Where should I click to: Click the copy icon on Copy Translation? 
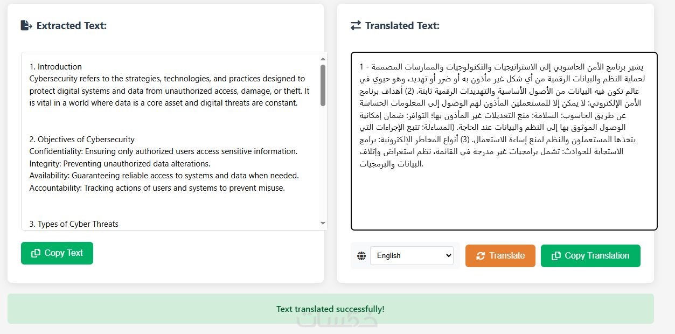[556, 256]
